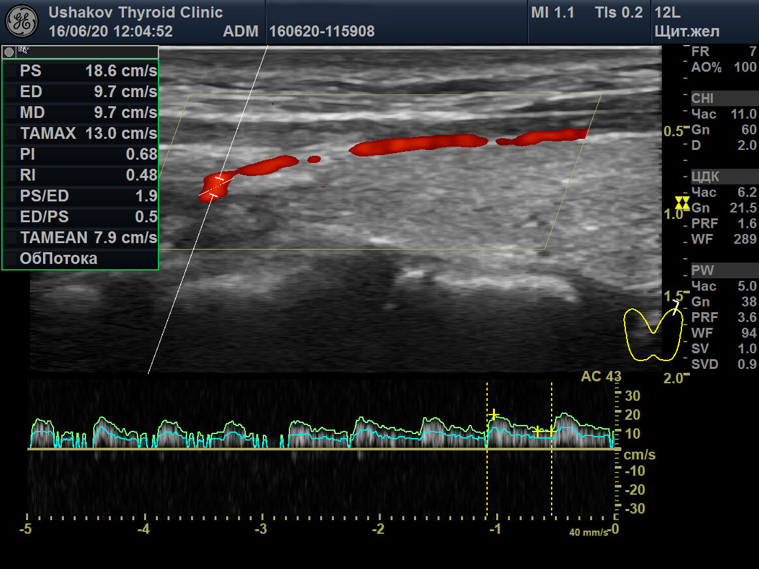
Task: Click the exam ID 160620-115908
Action: (322, 31)
